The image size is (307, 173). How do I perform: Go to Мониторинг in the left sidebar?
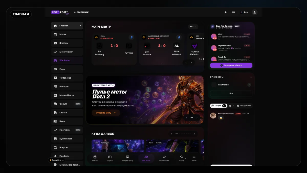67,52
